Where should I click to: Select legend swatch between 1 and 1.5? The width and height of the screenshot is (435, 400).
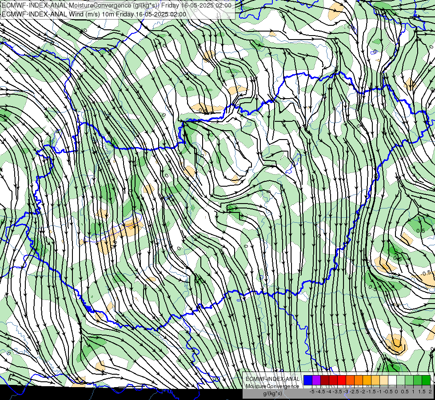click(x=418, y=380)
